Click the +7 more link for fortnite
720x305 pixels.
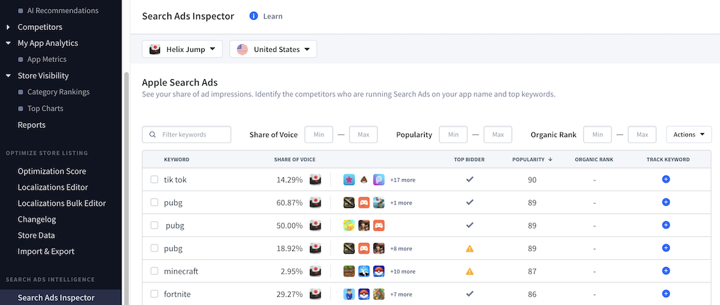[401, 294]
